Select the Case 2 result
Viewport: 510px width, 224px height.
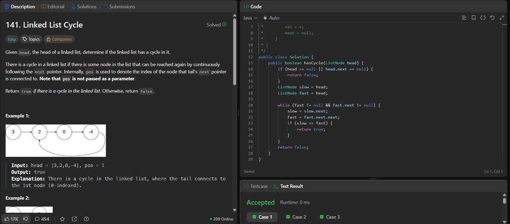pos(296,217)
